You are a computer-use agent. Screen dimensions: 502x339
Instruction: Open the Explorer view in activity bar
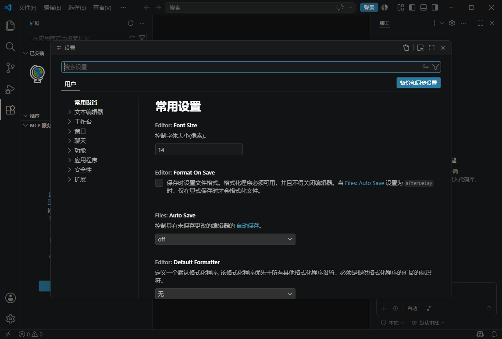pos(10,25)
